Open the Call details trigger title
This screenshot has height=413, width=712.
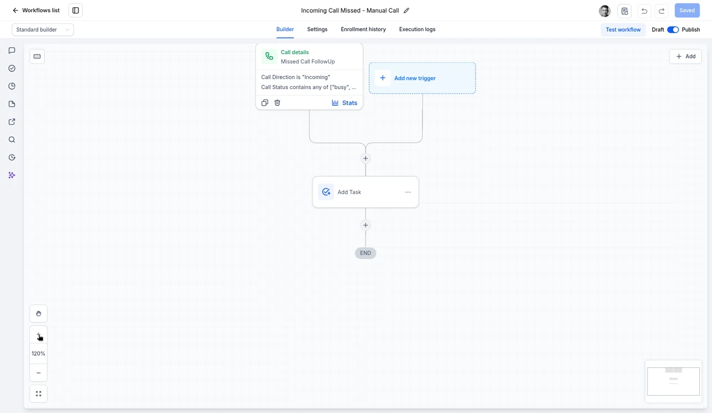pos(295,52)
